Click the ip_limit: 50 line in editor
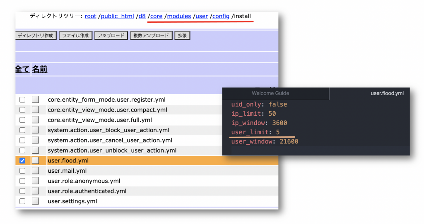 click(254, 114)
